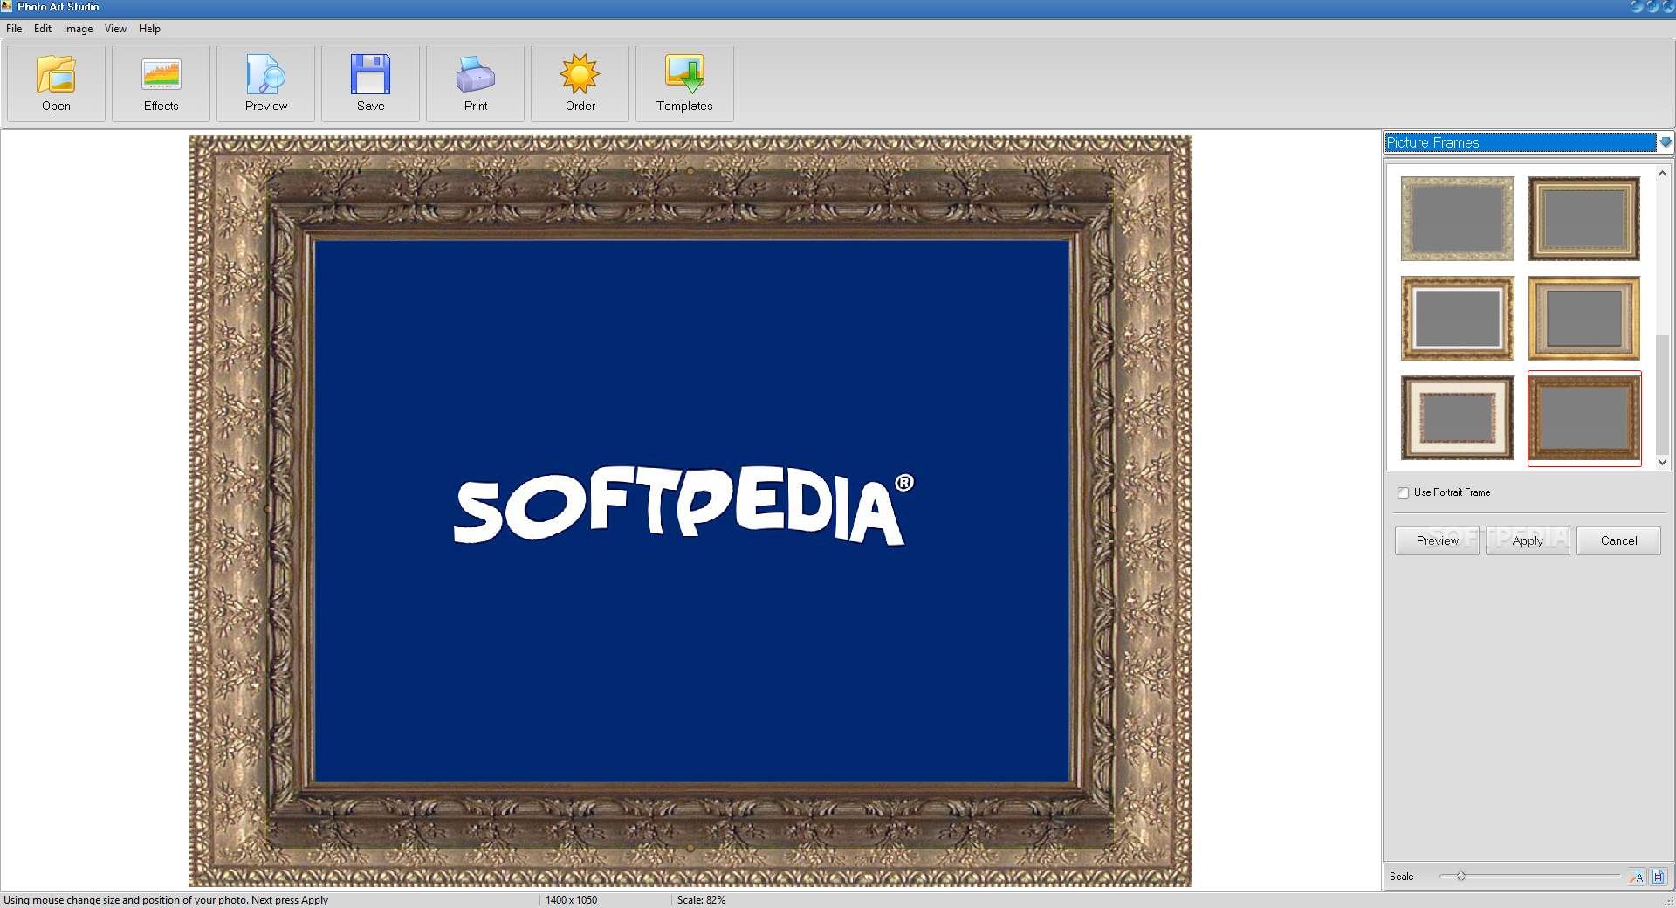This screenshot has width=1676, height=908.
Task: Click the 'Scale' label beside the slider
Action: [x=1401, y=877]
